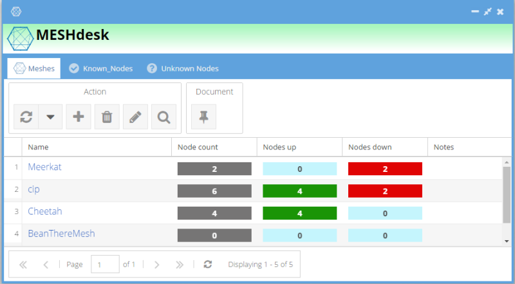515x284 pixels.
Task: Click Meerkat's red nodes down bar
Action: [385, 169]
